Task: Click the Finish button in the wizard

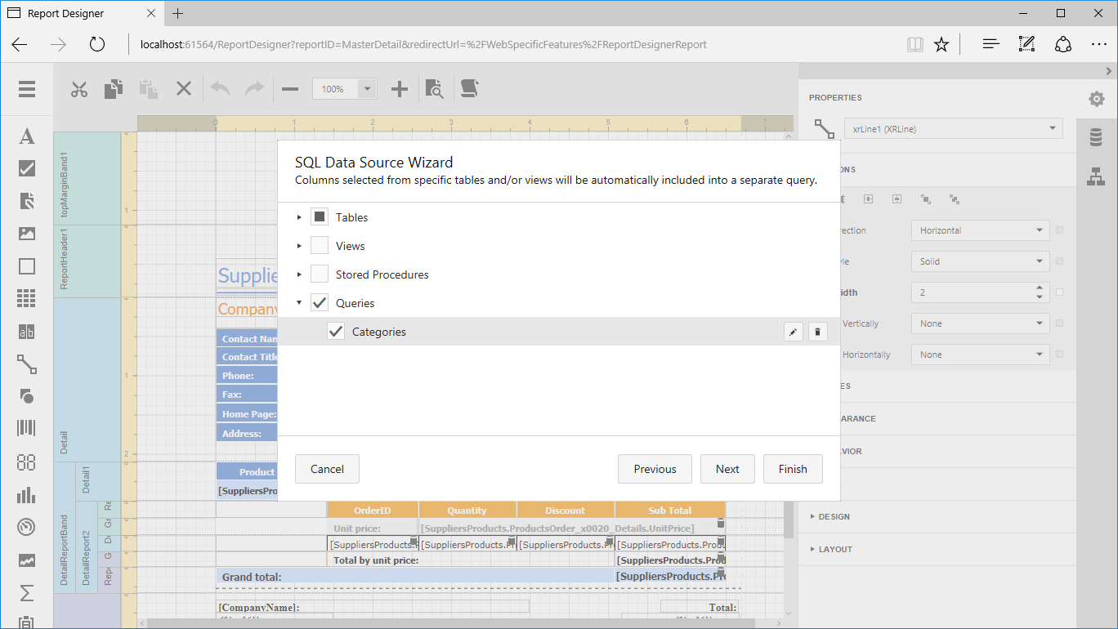Action: (792, 468)
